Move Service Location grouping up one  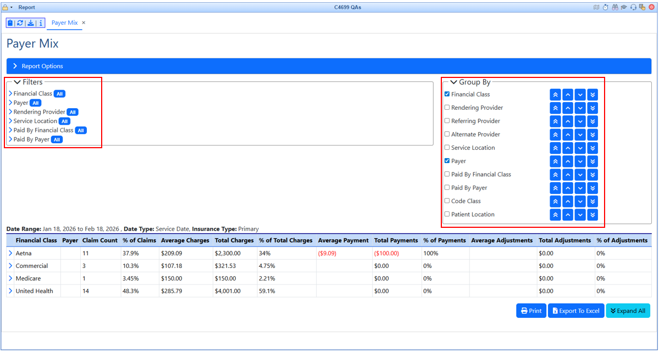(568, 148)
